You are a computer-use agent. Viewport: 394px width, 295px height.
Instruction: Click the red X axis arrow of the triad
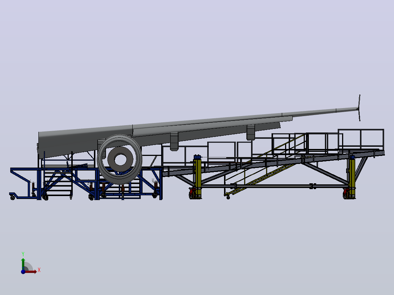tap(31, 272)
